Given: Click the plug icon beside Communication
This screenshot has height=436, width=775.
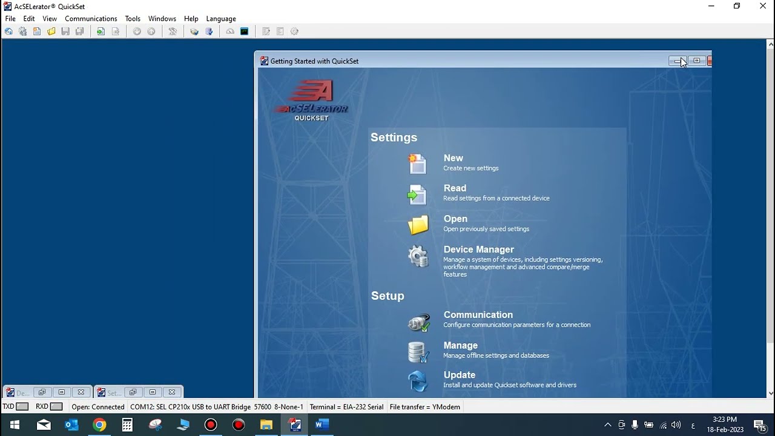Looking at the screenshot, I should tap(418, 322).
